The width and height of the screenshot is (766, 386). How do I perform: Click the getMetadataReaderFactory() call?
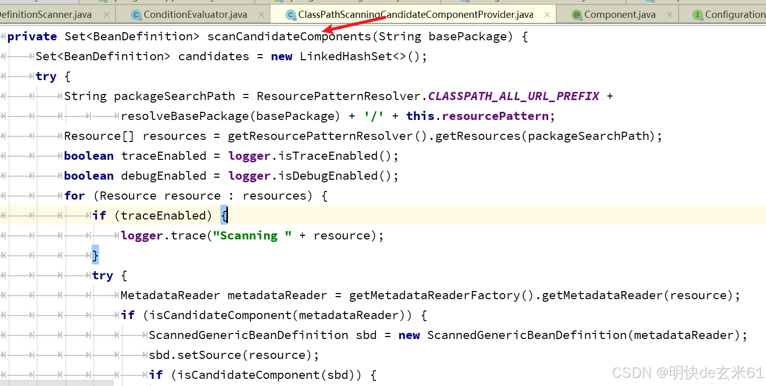click(442, 295)
